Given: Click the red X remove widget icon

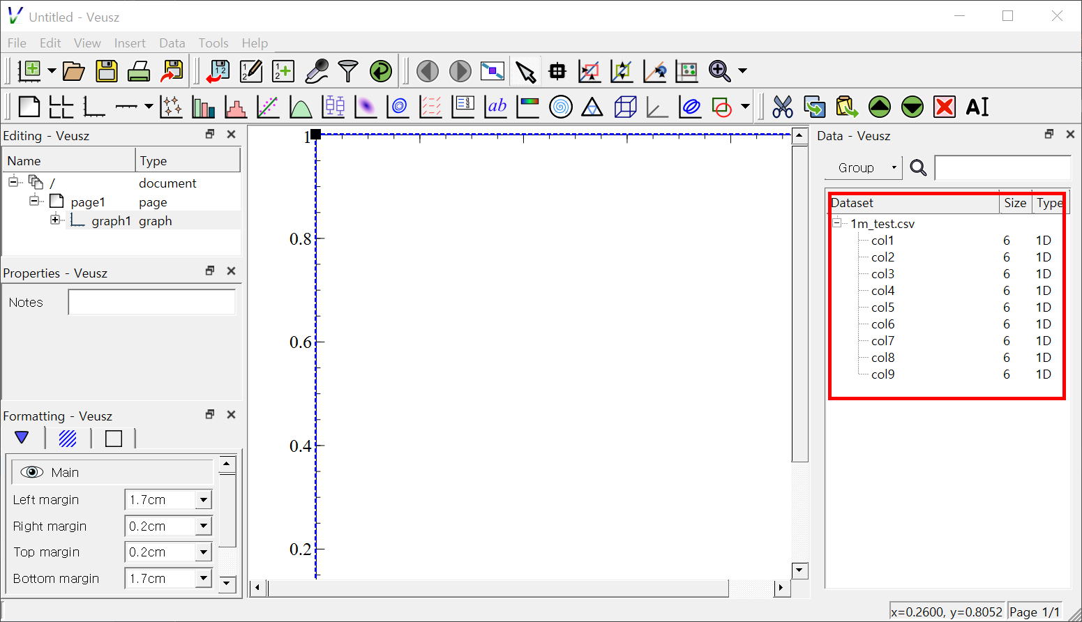Looking at the screenshot, I should pos(945,107).
